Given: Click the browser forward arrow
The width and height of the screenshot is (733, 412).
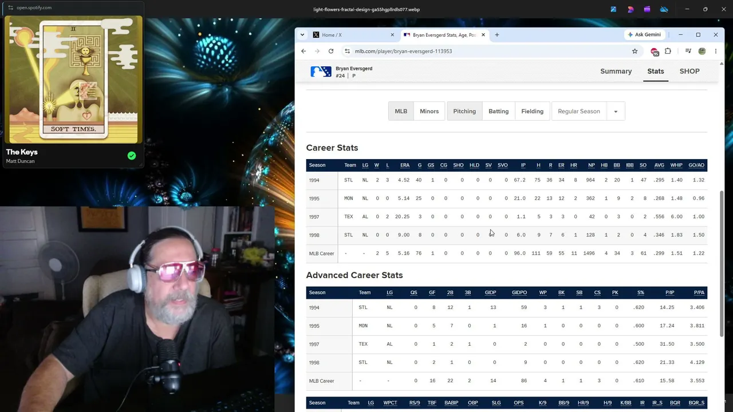Looking at the screenshot, I should click(x=317, y=51).
